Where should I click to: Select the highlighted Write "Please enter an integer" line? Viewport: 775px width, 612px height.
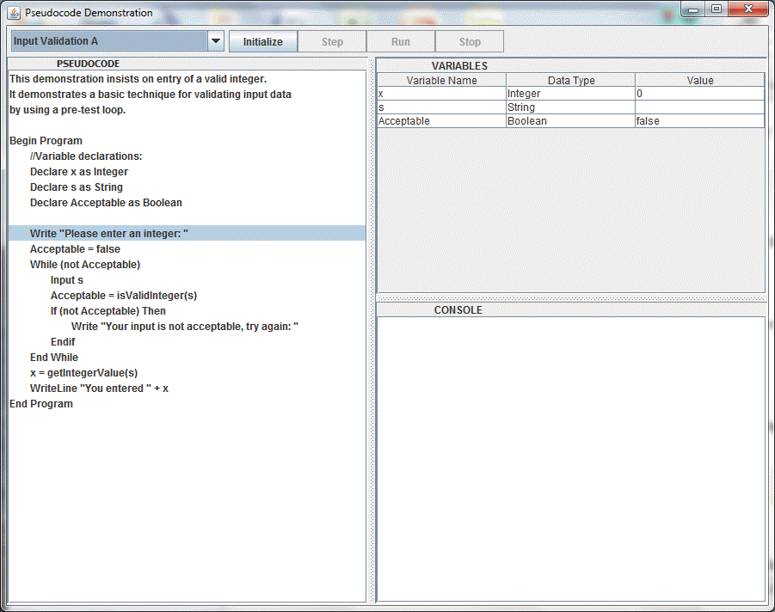[109, 233]
